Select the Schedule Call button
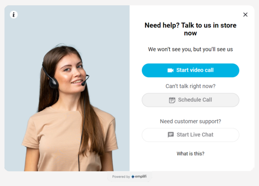 pos(190,100)
